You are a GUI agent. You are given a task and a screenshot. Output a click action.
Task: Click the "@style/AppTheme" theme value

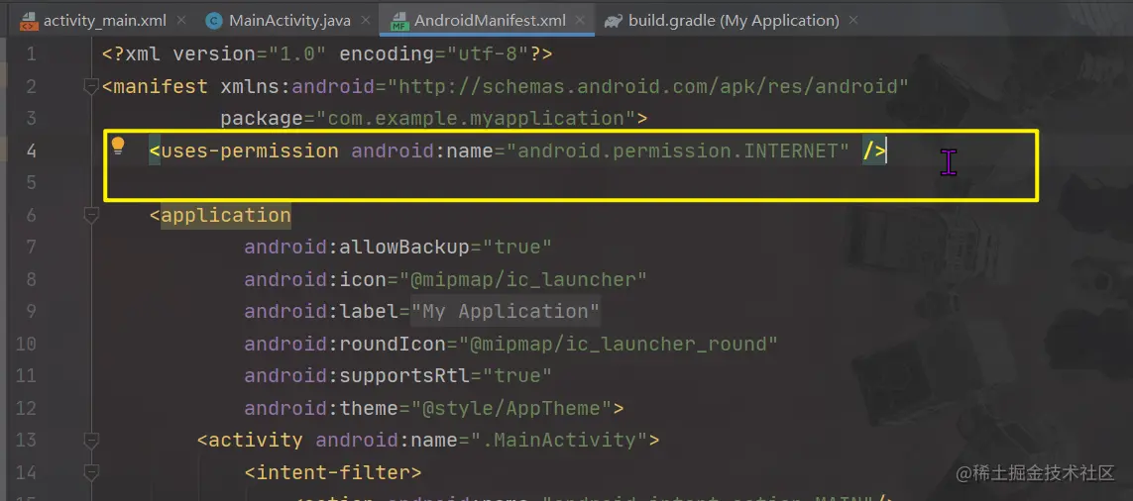(511, 409)
